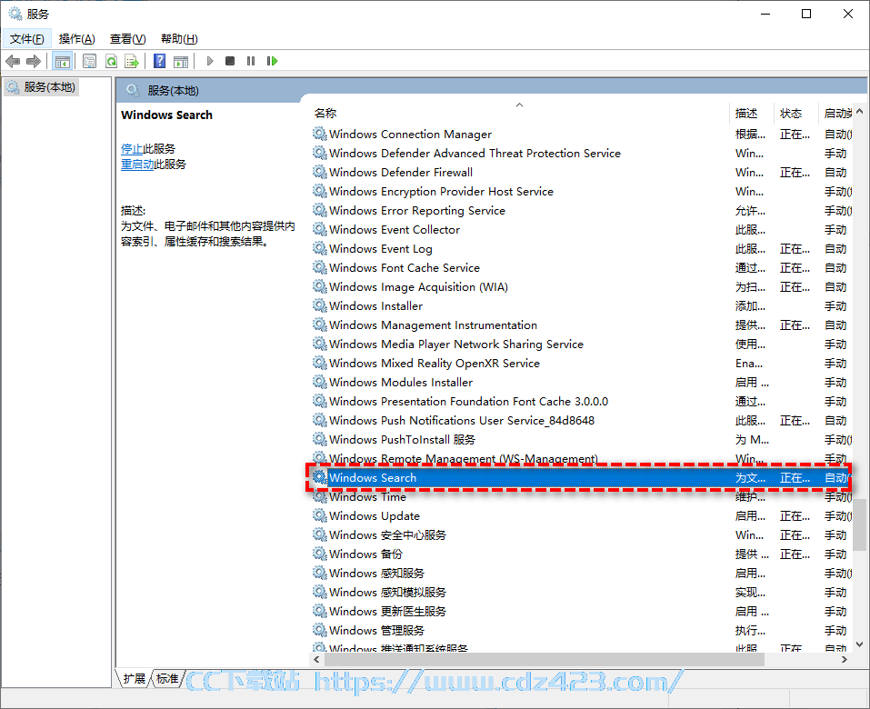The width and height of the screenshot is (870, 709).
Task: Click gear icon beside Windows Modules Installer
Action: coord(320,382)
